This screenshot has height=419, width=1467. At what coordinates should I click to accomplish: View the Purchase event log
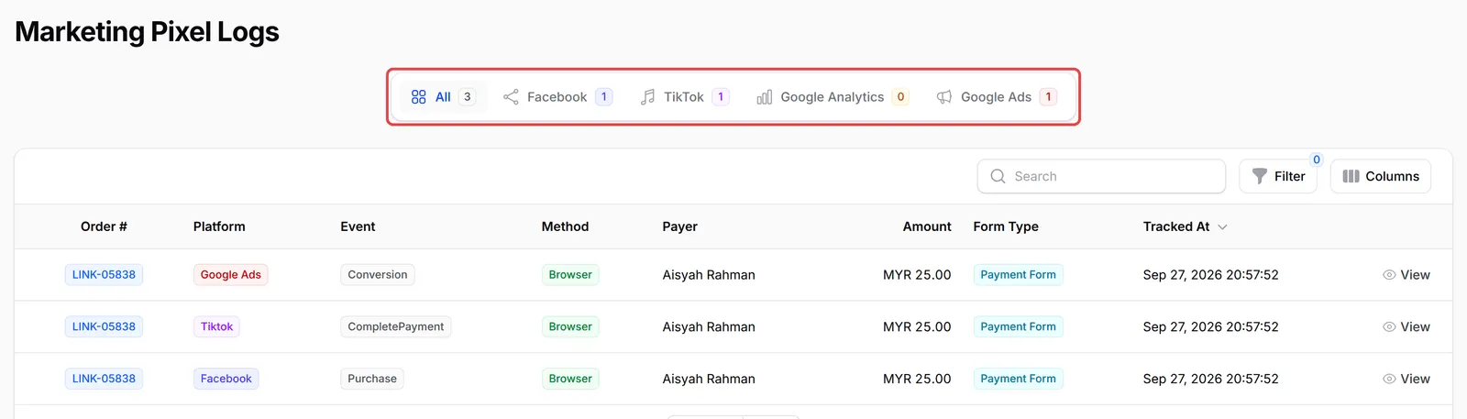(x=1406, y=379)
